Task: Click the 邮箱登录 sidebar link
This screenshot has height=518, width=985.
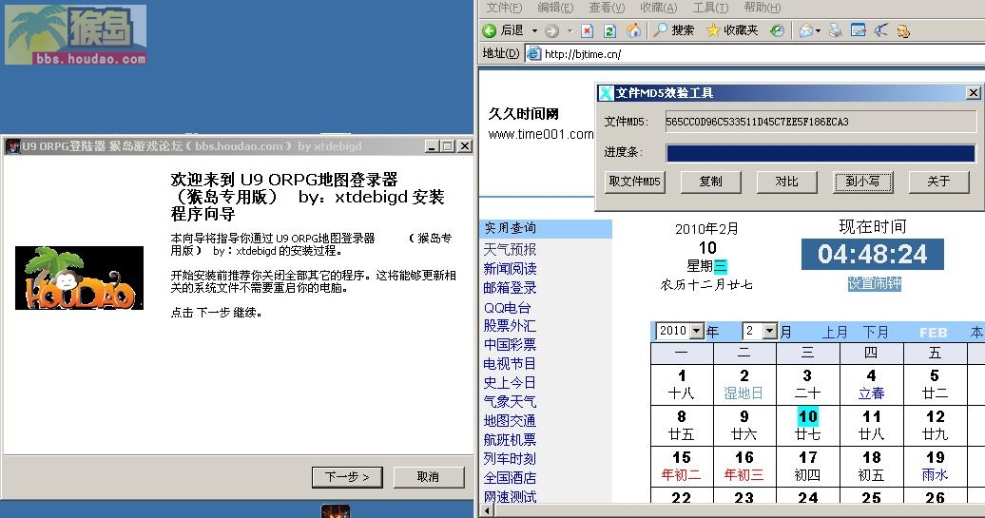Action: point(510,288)
